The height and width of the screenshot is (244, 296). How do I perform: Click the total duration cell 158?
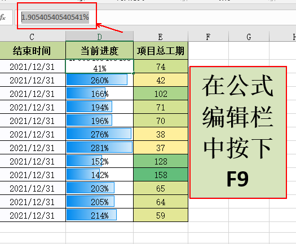161,175
